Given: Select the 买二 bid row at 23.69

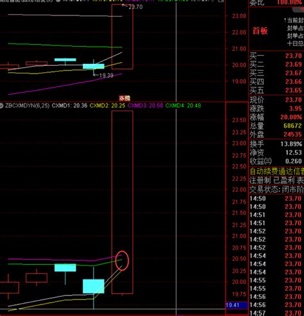Looking at the screenshot, I should click(276, 65).
